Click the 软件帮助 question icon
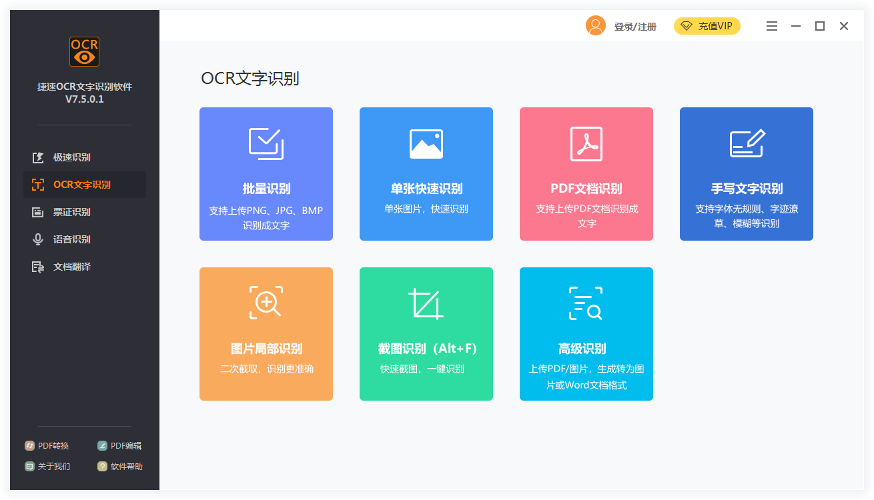Viewport: 874px width, 500px height. click(102, 467)
